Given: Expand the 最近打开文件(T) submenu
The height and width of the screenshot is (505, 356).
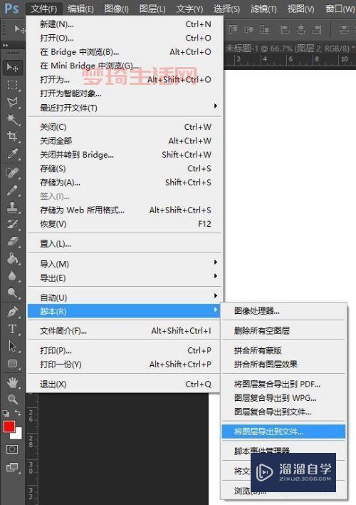Looking at the screenshot, I should (125, 108).
